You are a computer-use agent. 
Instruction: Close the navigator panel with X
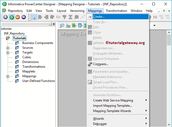(x=54, y=24)
